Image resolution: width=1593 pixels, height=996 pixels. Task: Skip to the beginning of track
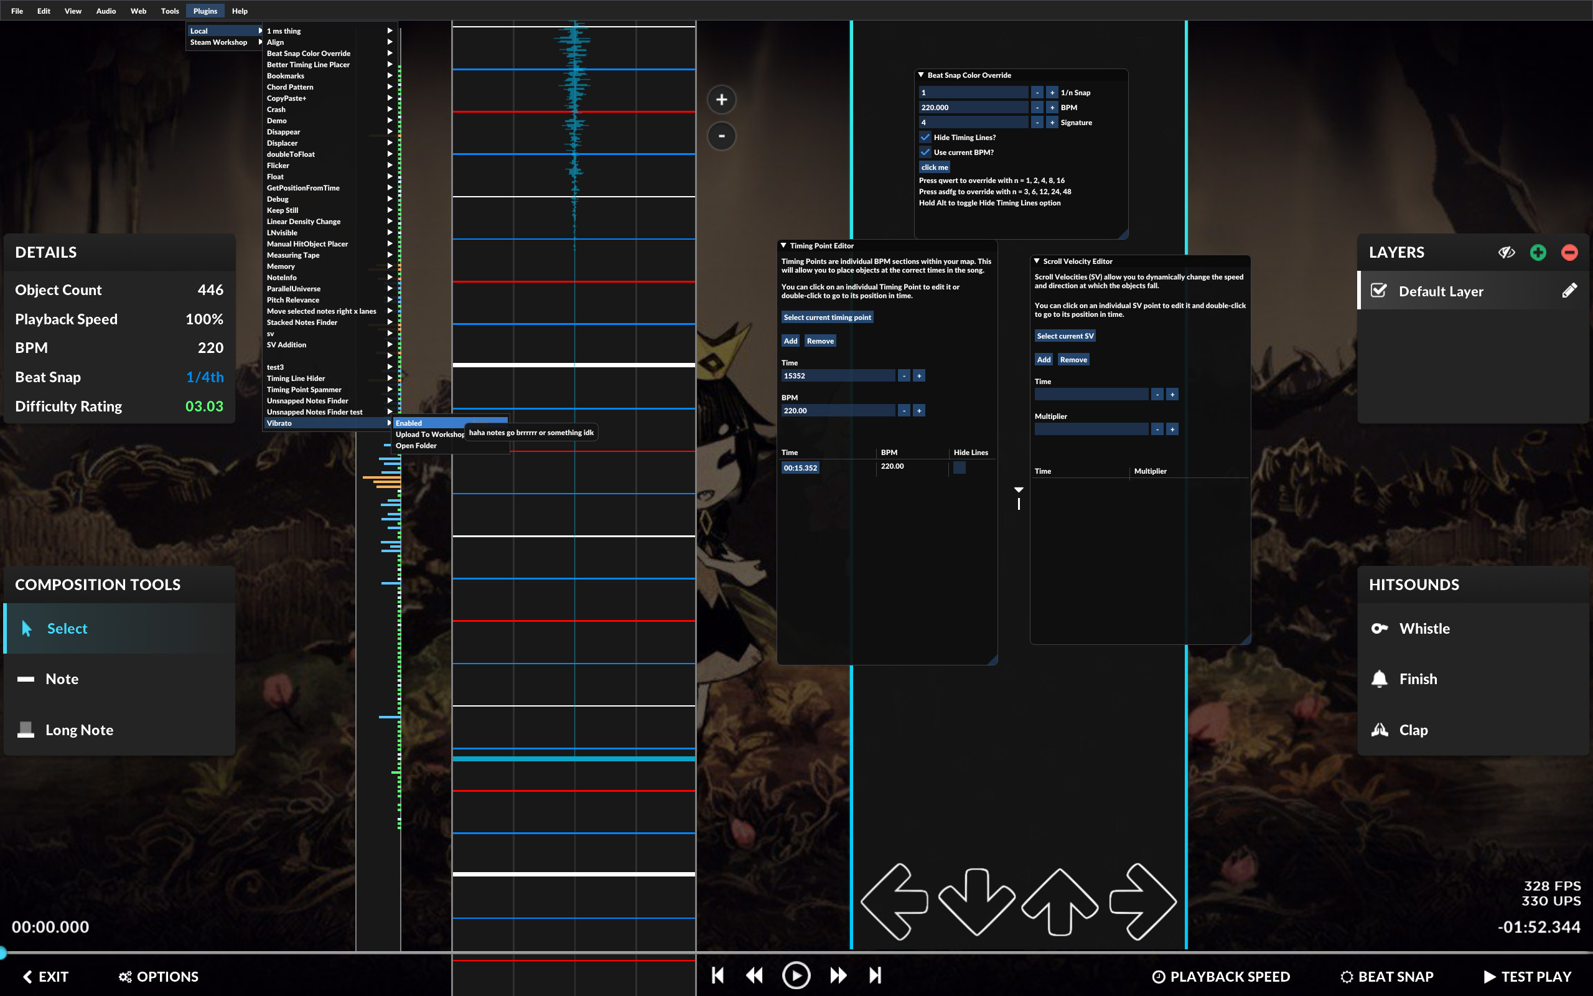(x=718, y=975)
